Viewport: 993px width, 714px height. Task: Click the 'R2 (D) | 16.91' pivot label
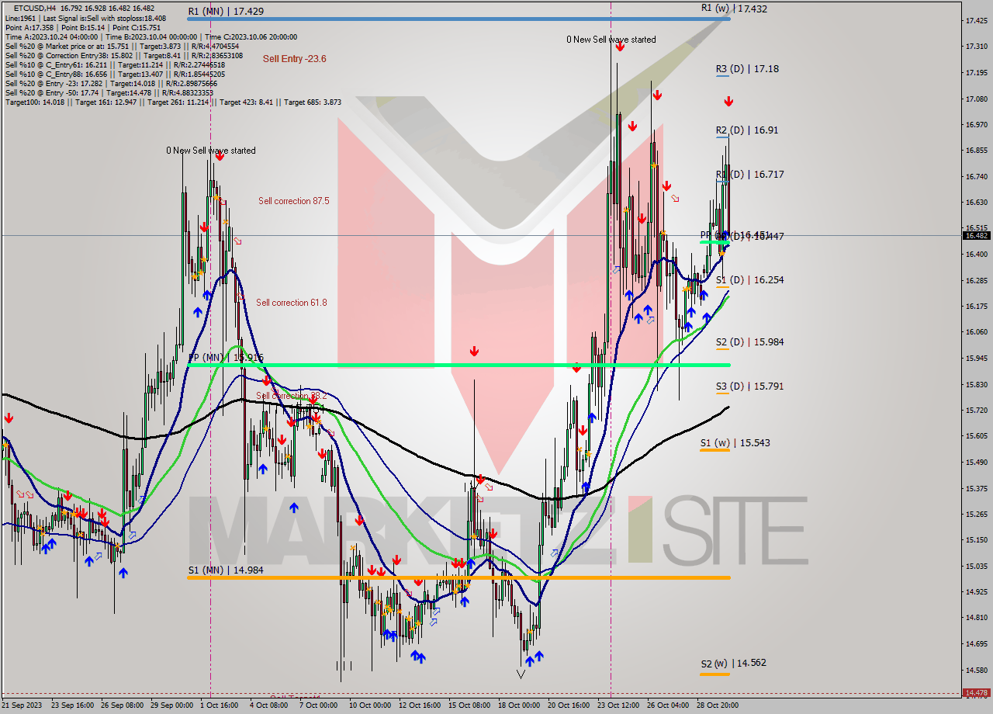coord(747,130)
